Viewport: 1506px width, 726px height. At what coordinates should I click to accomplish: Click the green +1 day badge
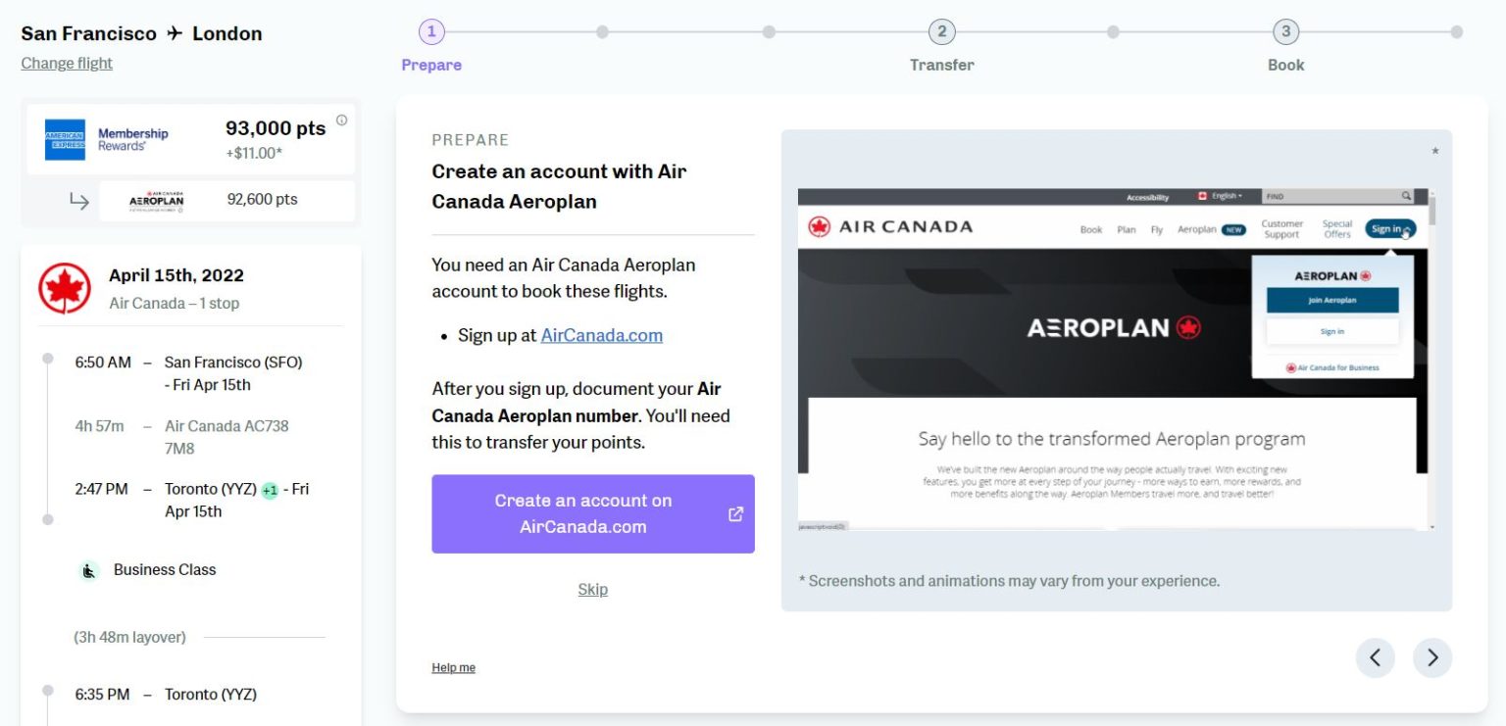pos(270,490)
